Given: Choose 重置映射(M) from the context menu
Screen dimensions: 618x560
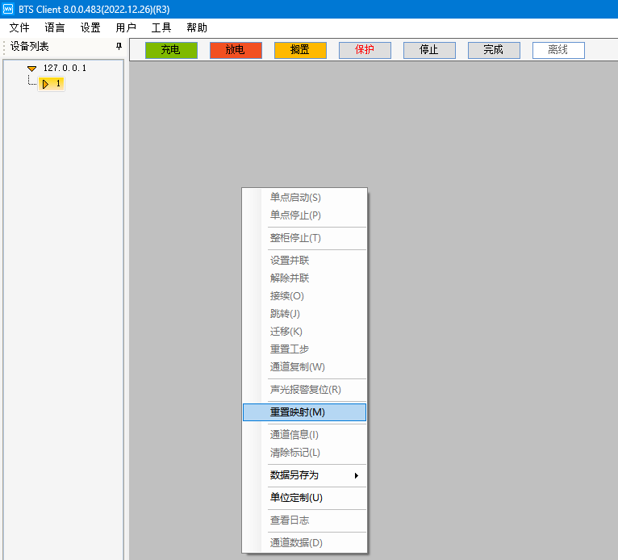Looking at the screenshot, I should pyautogui.click(x=304, y=412).
